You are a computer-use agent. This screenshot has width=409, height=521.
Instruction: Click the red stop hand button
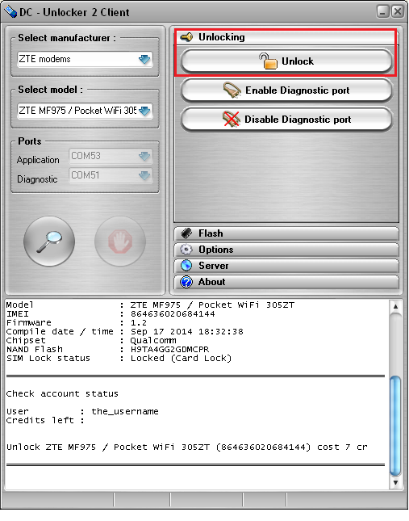[x=120, y=242]
